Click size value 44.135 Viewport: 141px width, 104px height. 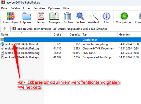(57, 48)
